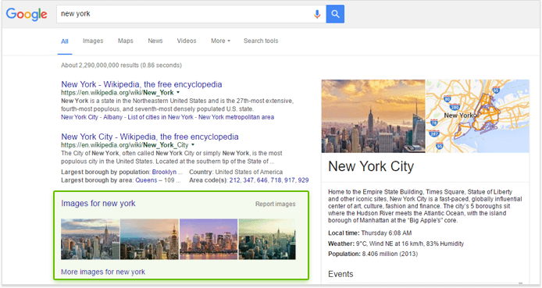This screenshot has width=542, height=288.
Task: Click the Weather label
Action: pyautogui.click(x=341, y=244)
